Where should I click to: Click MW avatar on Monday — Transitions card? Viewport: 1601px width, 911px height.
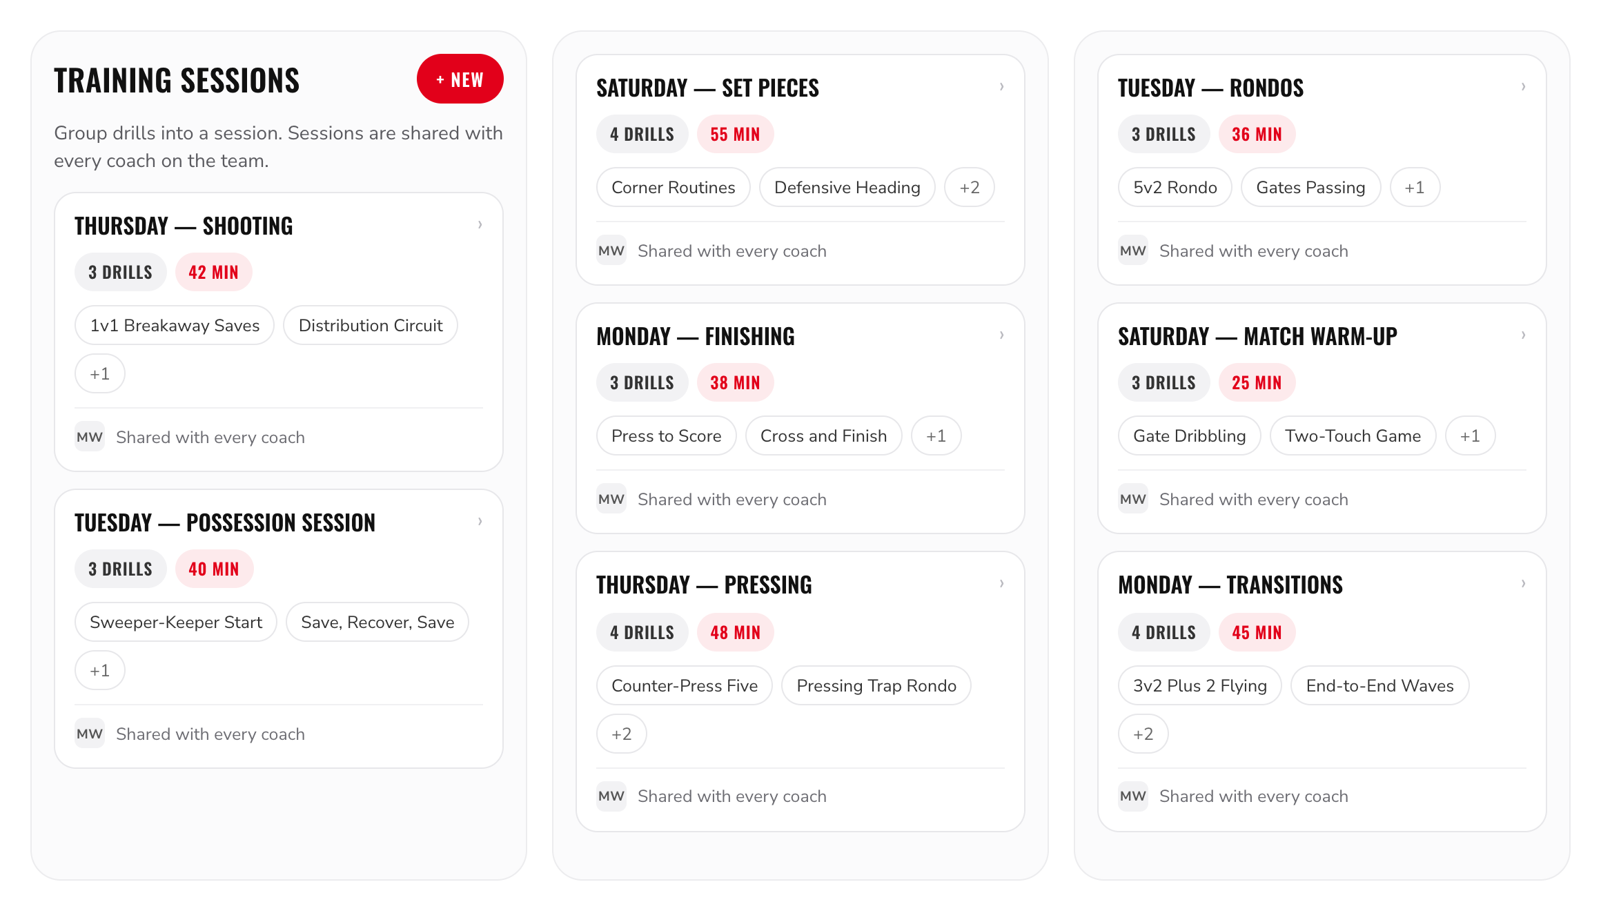[1133, 796]
